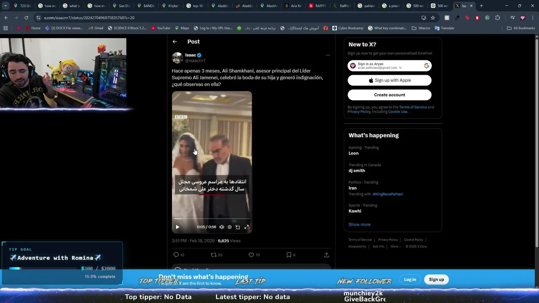Click the #KingRezaPahlavi hashtag
The height and width of the screenshot is (303, 539).
point(387,194)
